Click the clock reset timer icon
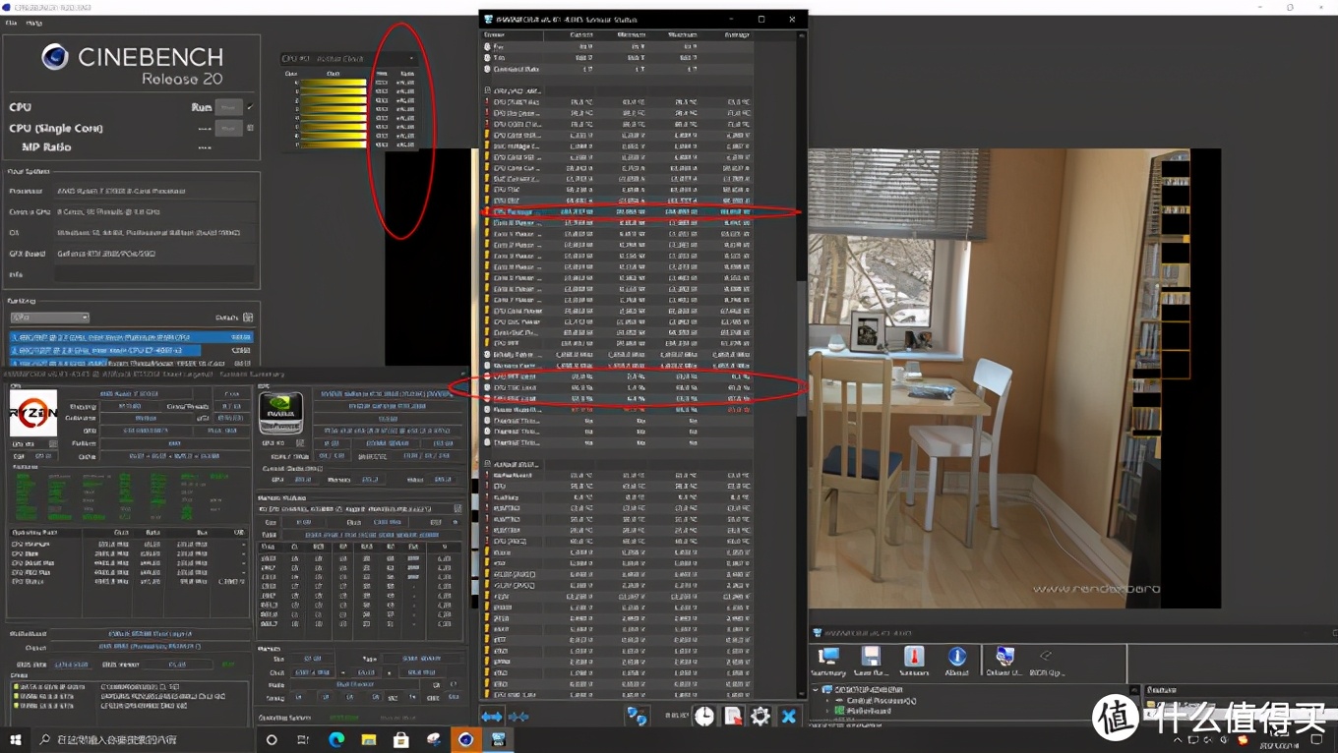The image size is (1338, 753). [704, 717]
